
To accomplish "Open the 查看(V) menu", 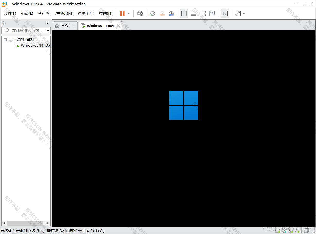I will tap(44, 13).
